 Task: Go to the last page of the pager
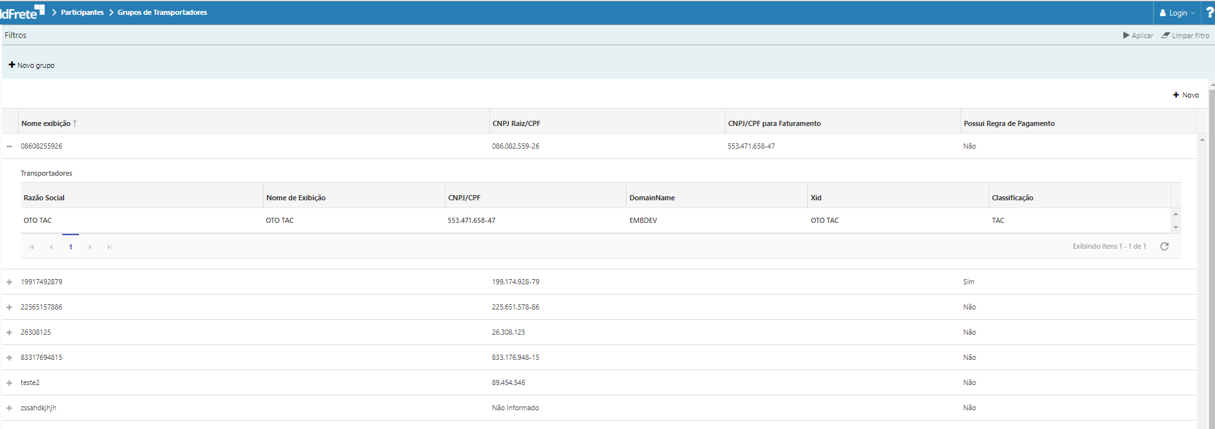point(109,247)
